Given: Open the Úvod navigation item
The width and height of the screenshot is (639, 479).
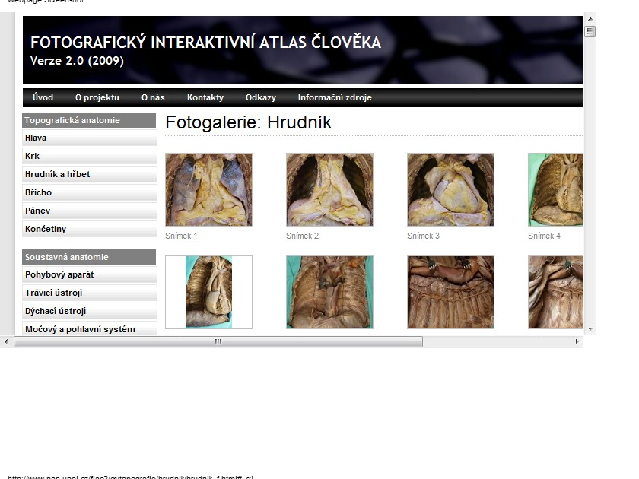Looking at the screenshot, I should (43, 97).
